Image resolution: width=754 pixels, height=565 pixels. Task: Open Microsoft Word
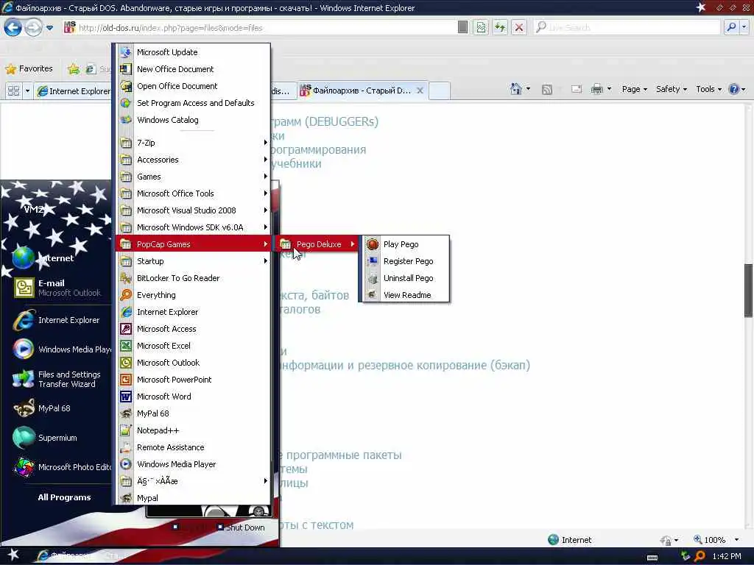click(194, 397)
